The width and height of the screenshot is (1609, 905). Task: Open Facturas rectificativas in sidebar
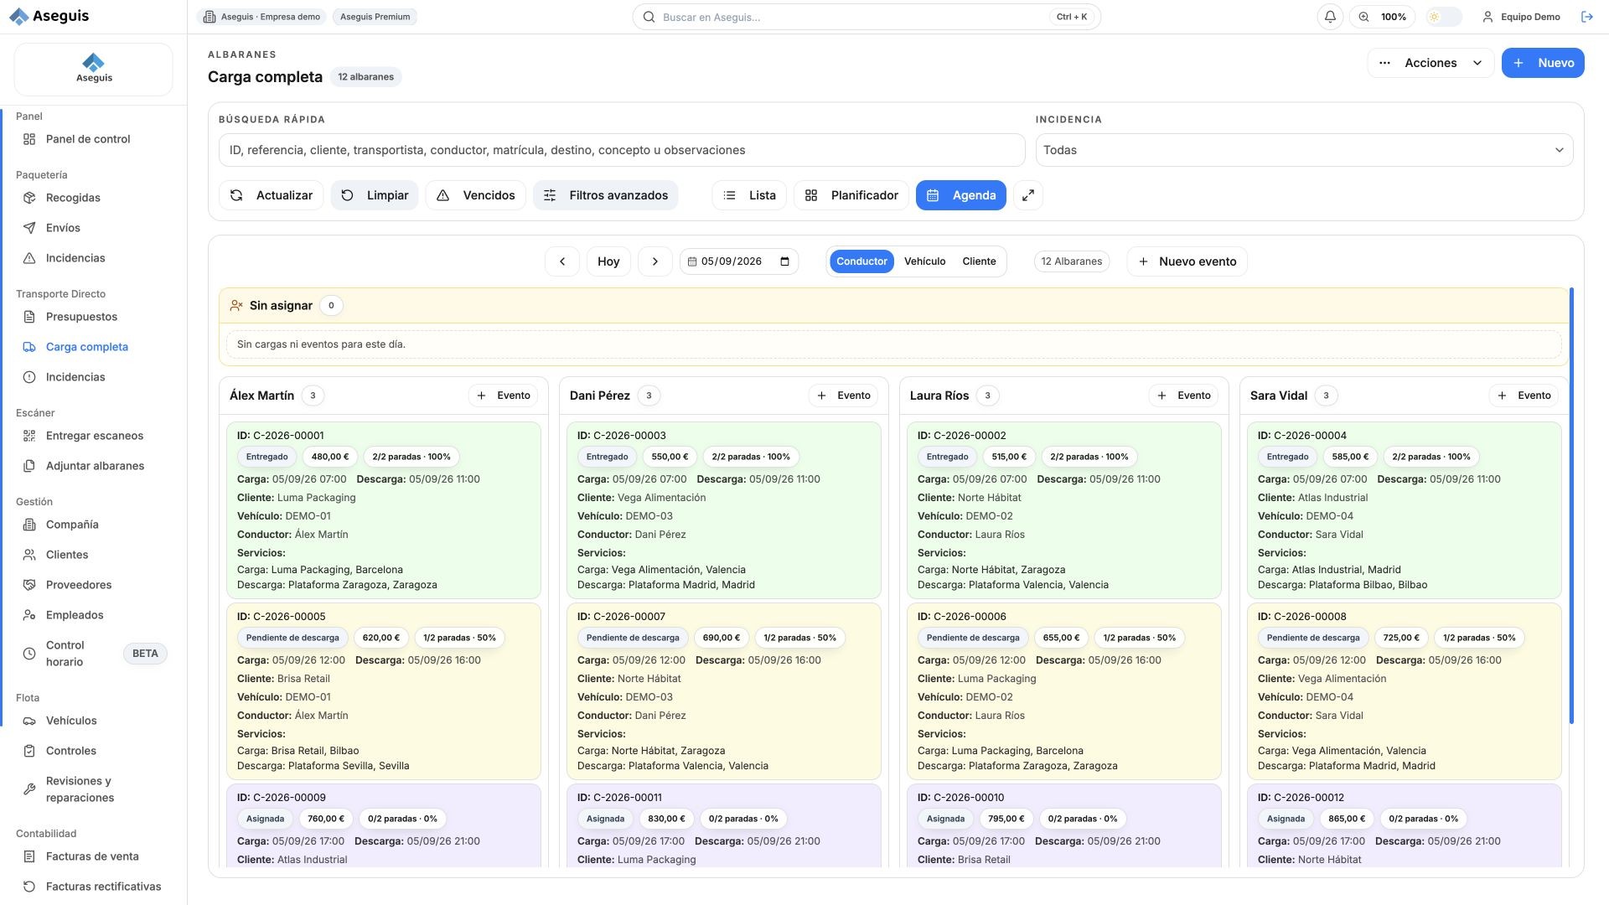click(x=103, y=887)
